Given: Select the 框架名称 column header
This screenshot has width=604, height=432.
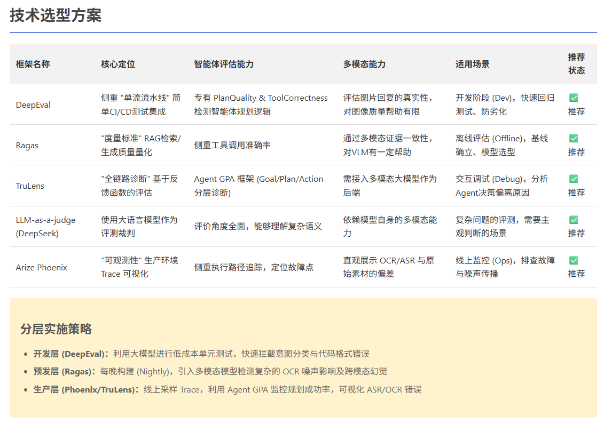Looking at the screenshot, I should tap(33, 64).
